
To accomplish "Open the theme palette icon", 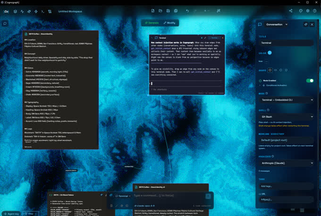I will pos(301,11).
